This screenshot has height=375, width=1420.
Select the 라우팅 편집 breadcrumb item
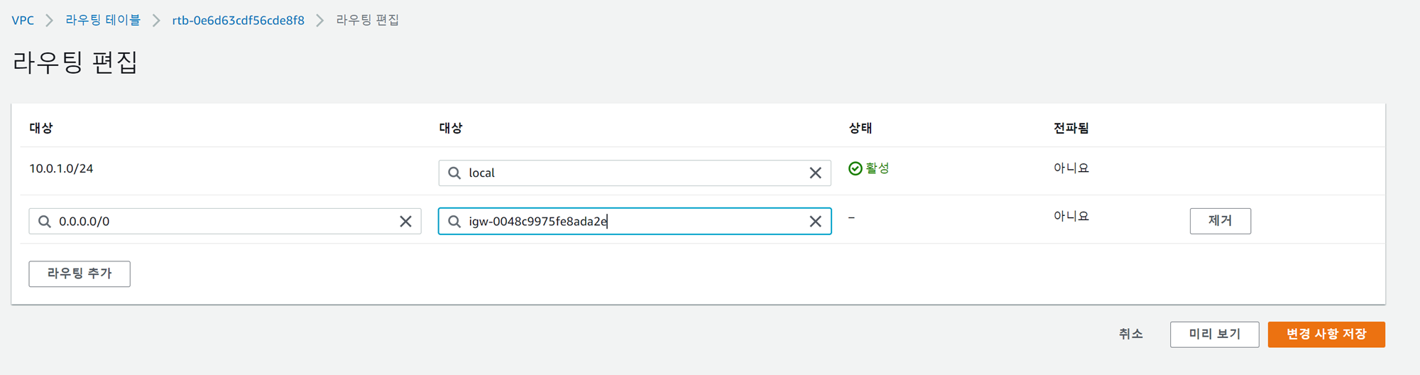(x=367, y=21)
